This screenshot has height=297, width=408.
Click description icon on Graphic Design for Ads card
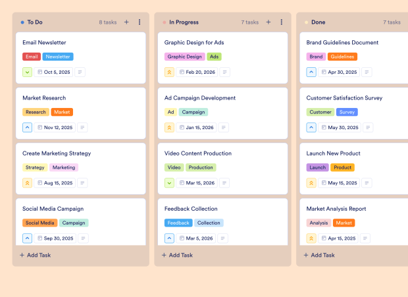coord(224,72)
